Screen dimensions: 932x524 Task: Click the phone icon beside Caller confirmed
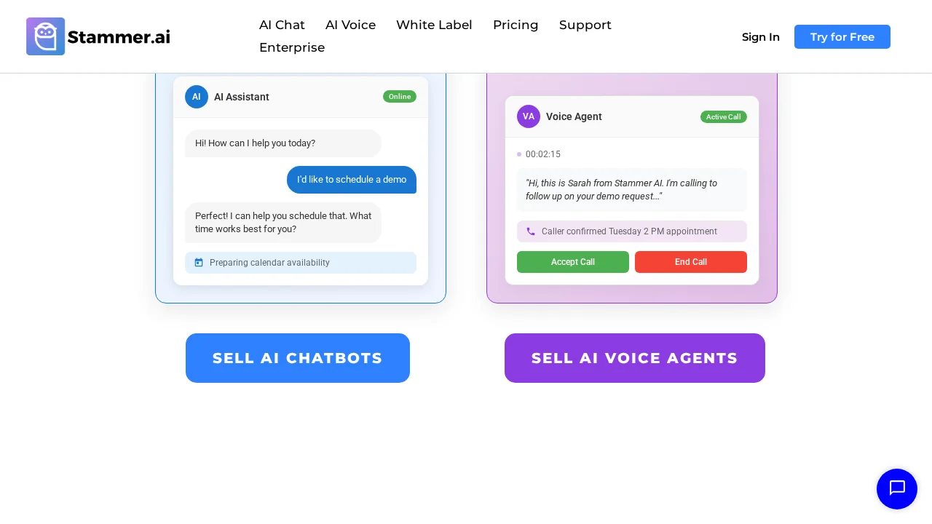pyautogui.click(x=531, y=231)
